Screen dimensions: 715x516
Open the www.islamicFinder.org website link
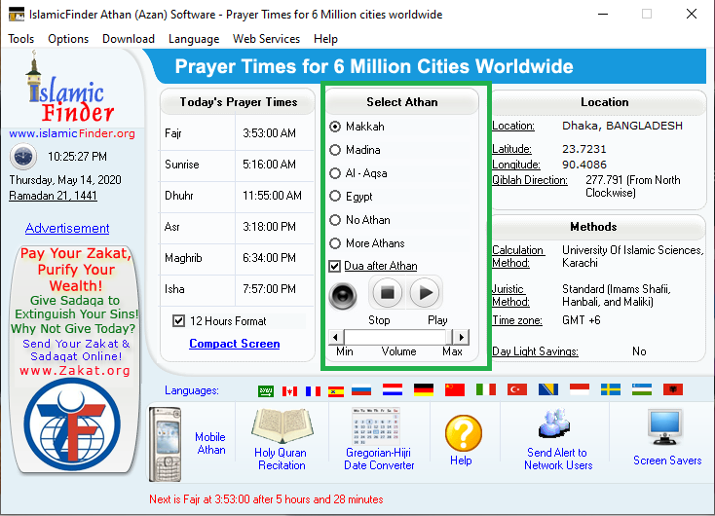[72, 133]
